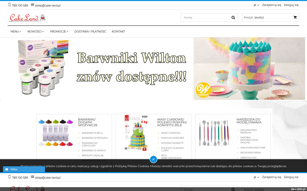Click the sklep@cake-land.pl email text at top
This screenshot has height=191, width=307.
click(48, 5)
